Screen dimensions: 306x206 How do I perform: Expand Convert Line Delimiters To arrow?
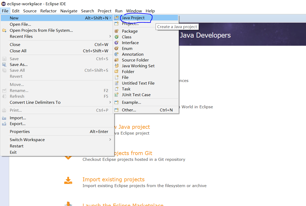pos(110,102)
